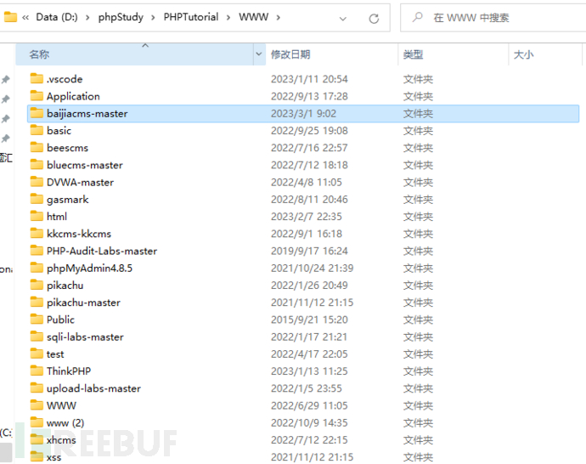Select the upload-labs-master folder icon
The width and height of the screenshot is (586, 464).
tap(37, 388)
